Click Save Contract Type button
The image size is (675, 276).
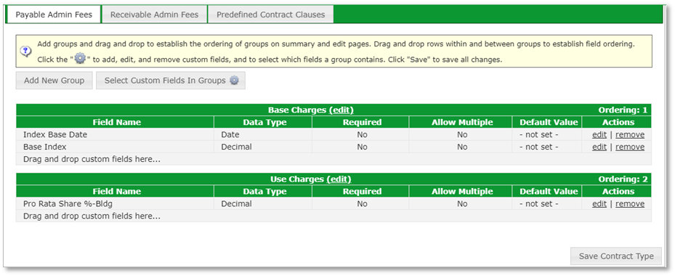616,256
